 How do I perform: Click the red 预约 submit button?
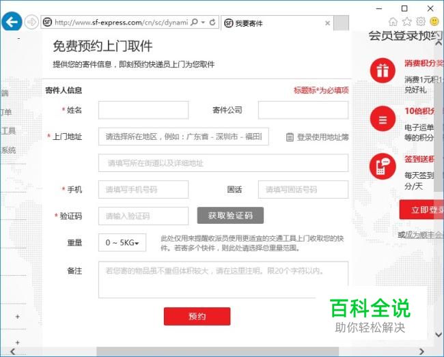[197, 316]
